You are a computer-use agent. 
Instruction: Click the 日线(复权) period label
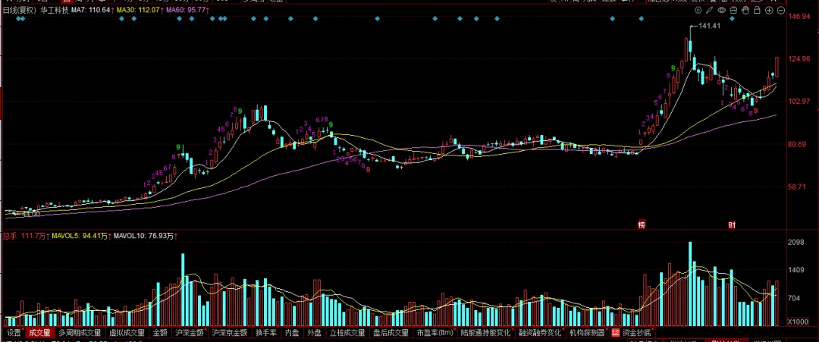click(19, 10)
